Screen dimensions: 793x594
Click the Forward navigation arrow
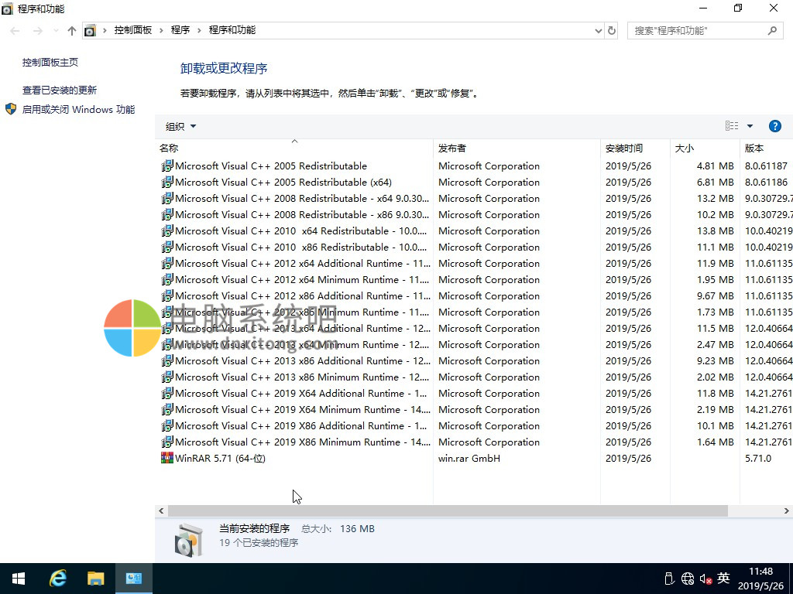[x=38, y=31]
